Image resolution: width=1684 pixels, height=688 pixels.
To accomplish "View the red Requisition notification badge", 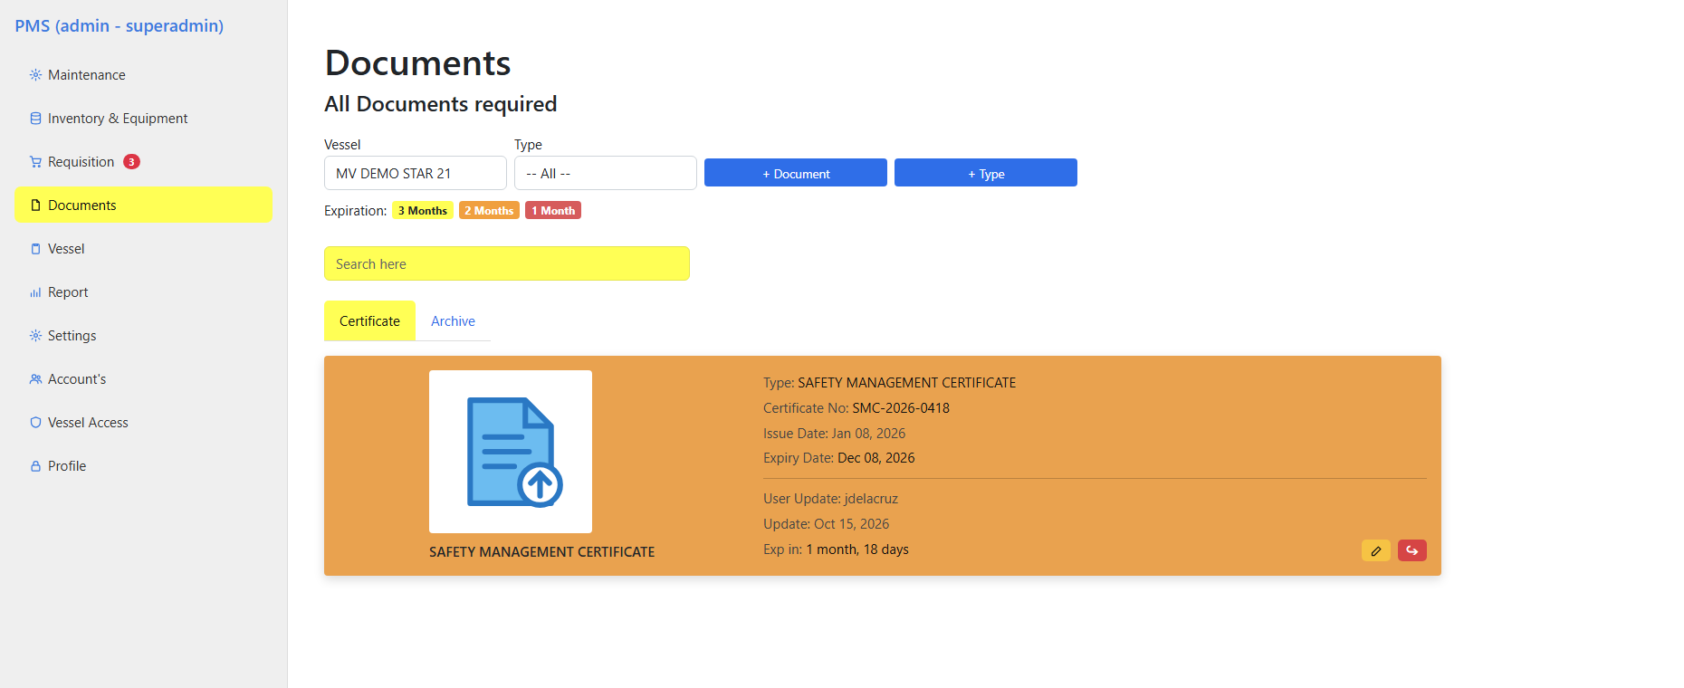I will tap(131, 162).
